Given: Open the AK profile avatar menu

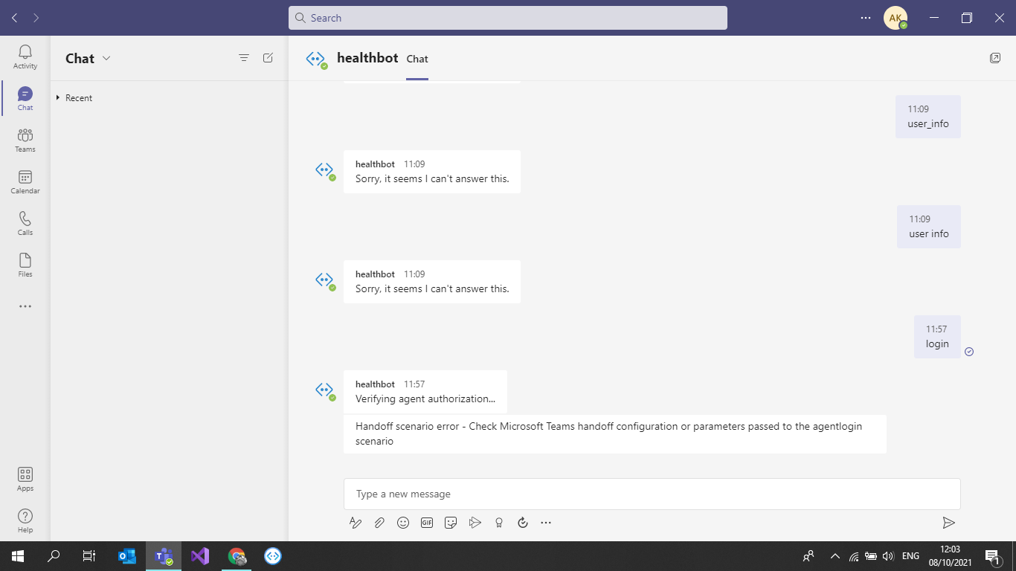Looking at the screenshot, I should pyautogui.click(x=896, y=17).
